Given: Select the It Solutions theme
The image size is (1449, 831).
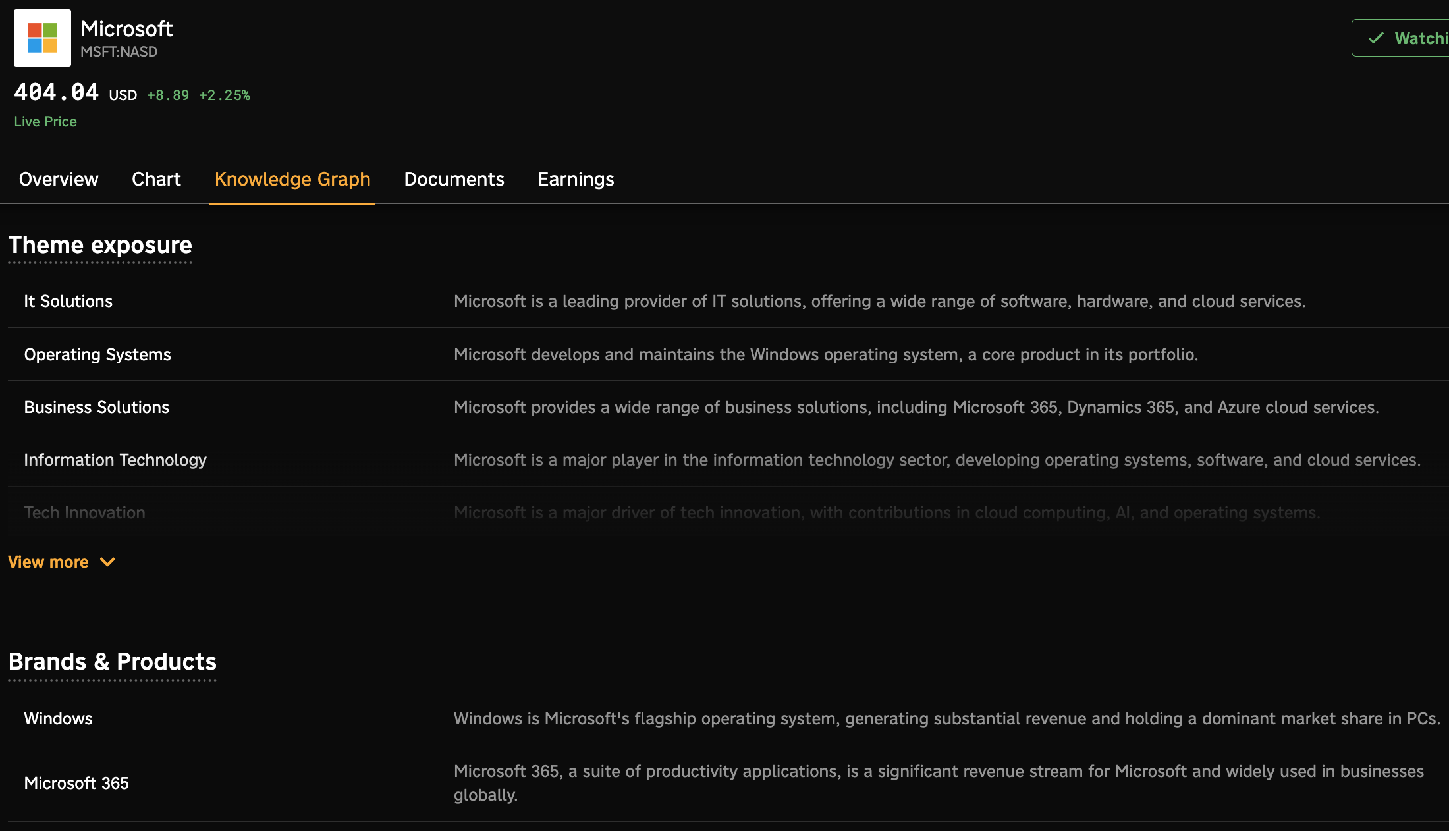Looking at the screenshot, I should [68, 301].
